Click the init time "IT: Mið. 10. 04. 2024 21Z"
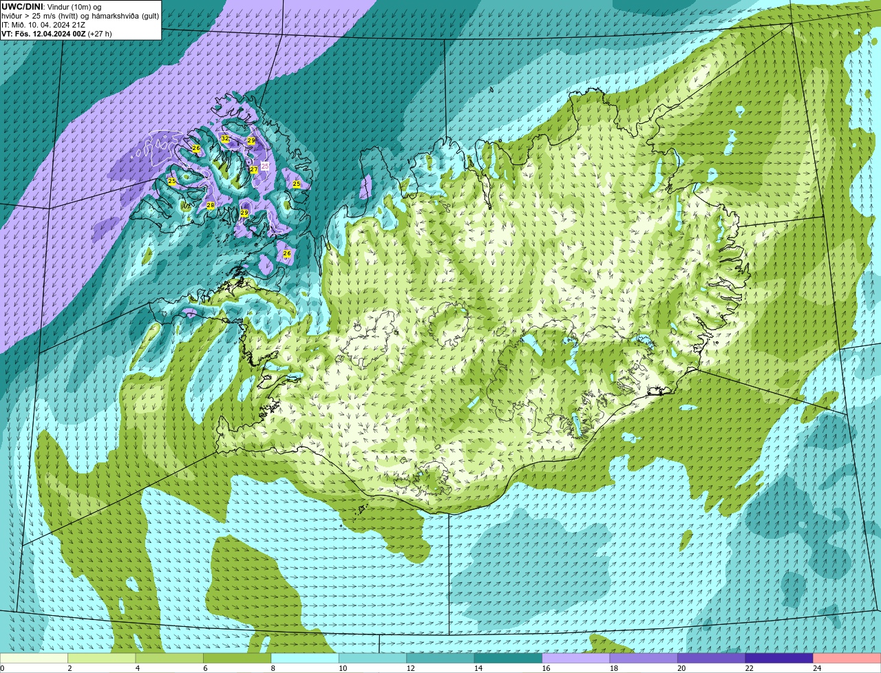This screenshot has width=881, height=673. tap(43, 25)
